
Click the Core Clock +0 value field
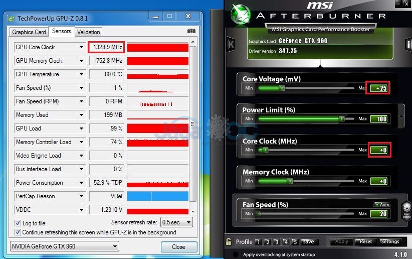pos(378,150)
